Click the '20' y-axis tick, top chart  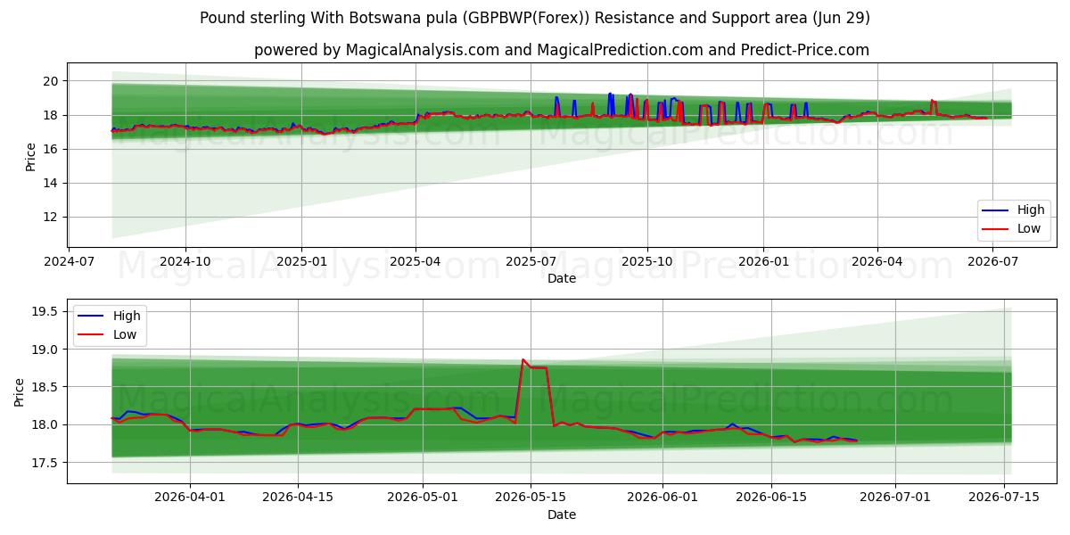52,81
